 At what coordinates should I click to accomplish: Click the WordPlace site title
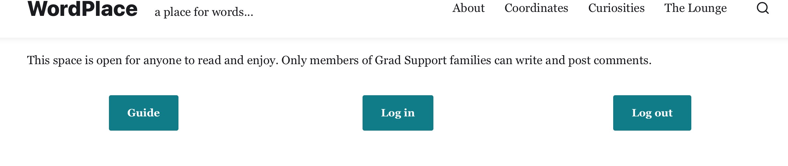click(x=82, y=9)
